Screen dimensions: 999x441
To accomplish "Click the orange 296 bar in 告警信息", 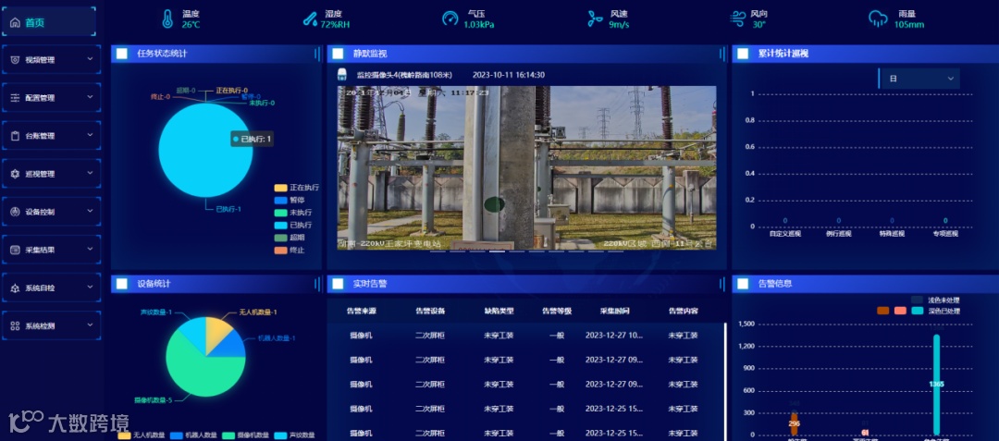I will pyautogui.click(x=794, y=423).
